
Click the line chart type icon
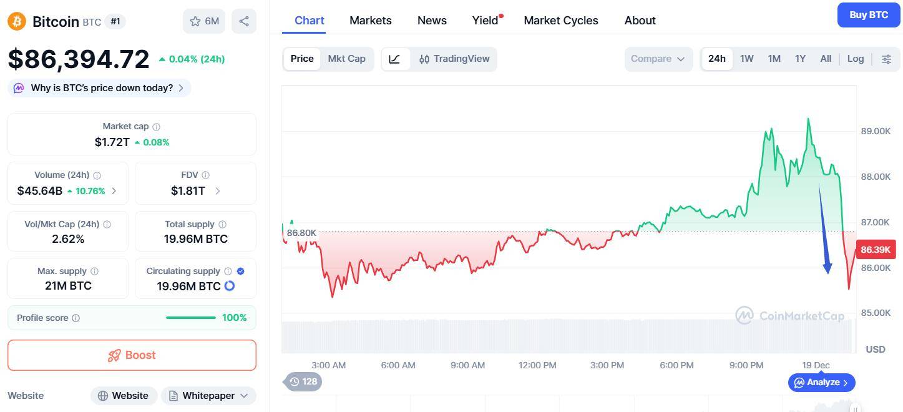(x=394, y=59)
